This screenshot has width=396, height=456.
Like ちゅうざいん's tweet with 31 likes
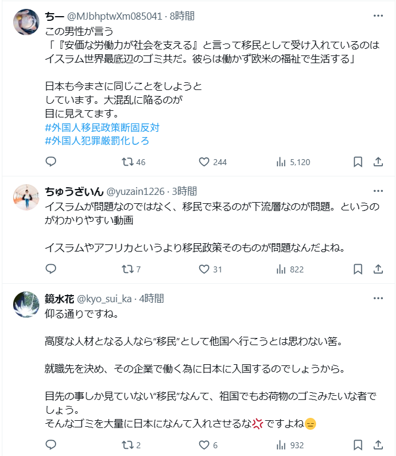click(x=204, y=269)
